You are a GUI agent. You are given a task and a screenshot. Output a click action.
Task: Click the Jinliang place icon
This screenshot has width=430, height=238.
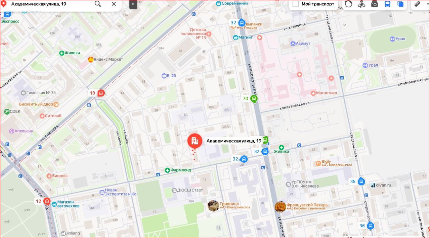[x=63, y=233]
